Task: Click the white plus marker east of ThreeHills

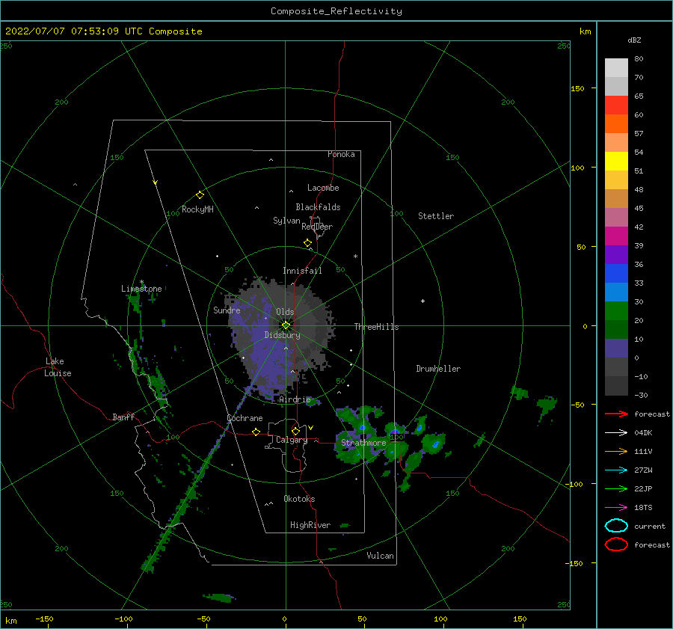Action: coord(422,301)
